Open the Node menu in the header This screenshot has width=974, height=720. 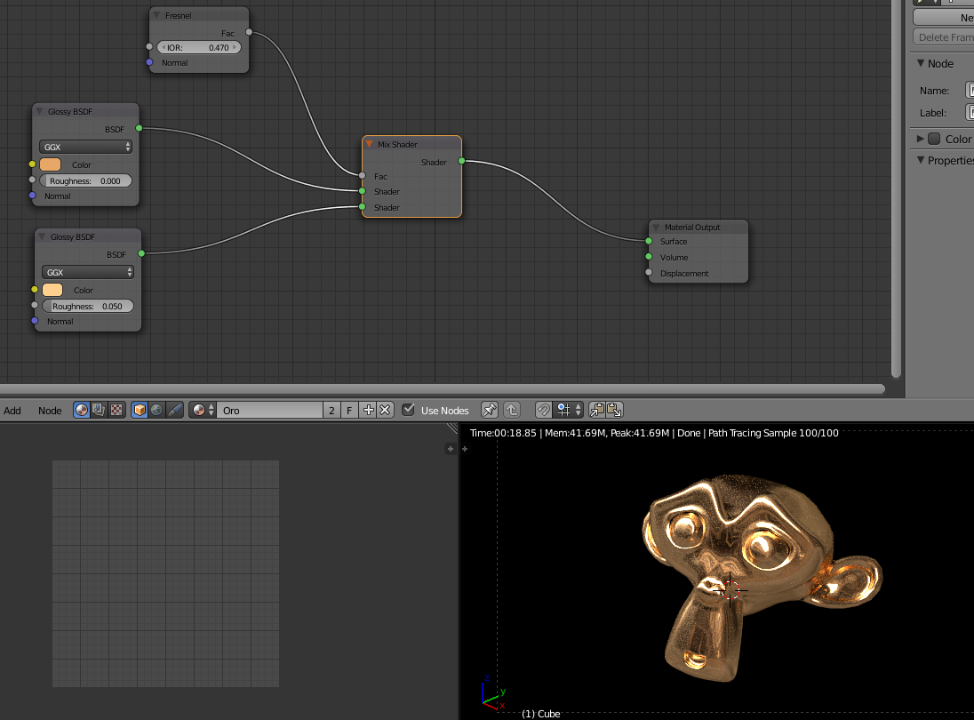[50, 410]
